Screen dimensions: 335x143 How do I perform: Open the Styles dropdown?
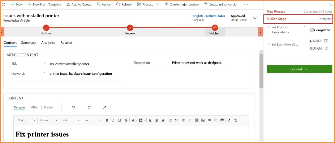26,120
